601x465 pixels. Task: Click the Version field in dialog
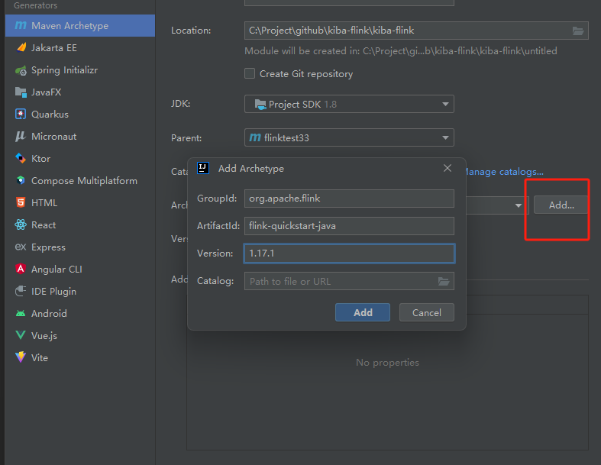349,253
